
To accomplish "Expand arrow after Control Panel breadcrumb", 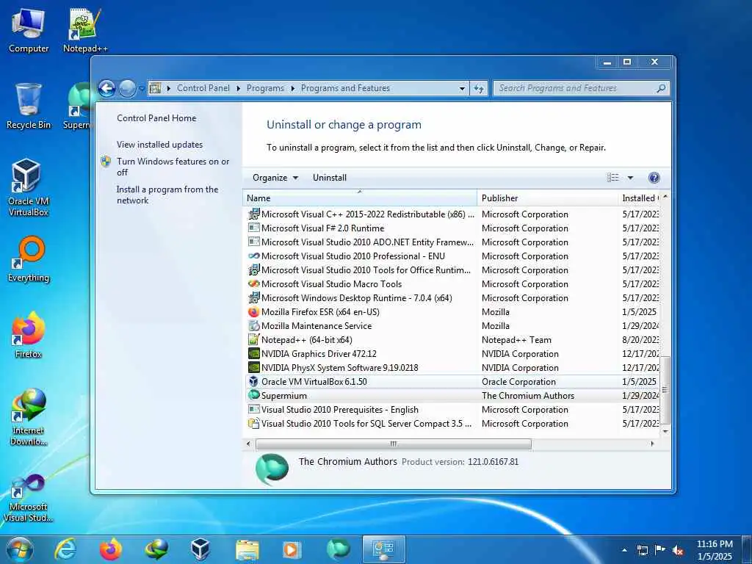I will tap(239, 89).
